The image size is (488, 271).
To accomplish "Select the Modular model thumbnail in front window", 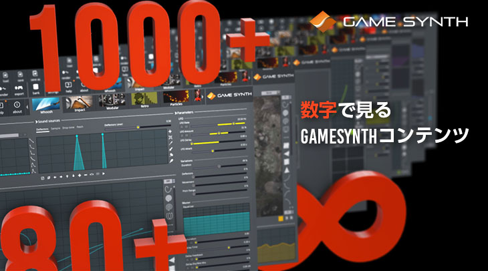I will pyautogui.click(x=112, y=101).
